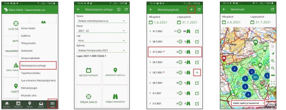This screenshot has height=110, width=286.
Task: Collapse map toolbar with double chevron
Action: tap(273, 47)
